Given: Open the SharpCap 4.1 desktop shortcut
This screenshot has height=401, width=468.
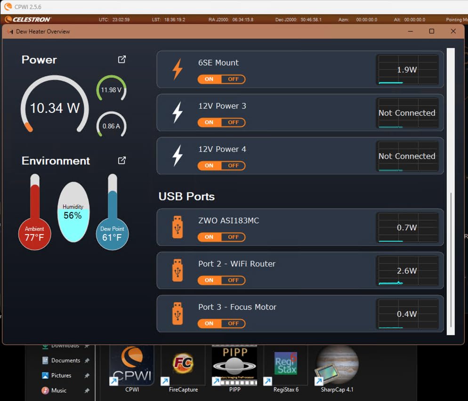Looking at the screenshot, I should [x=337, y=369].
